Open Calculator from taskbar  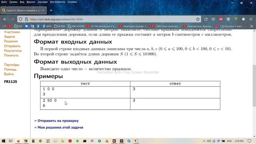[x=33, y=141]
